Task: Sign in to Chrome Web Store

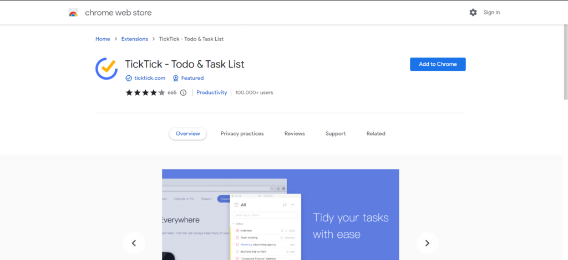Action: pyautogui.click(x=491, y=13)
